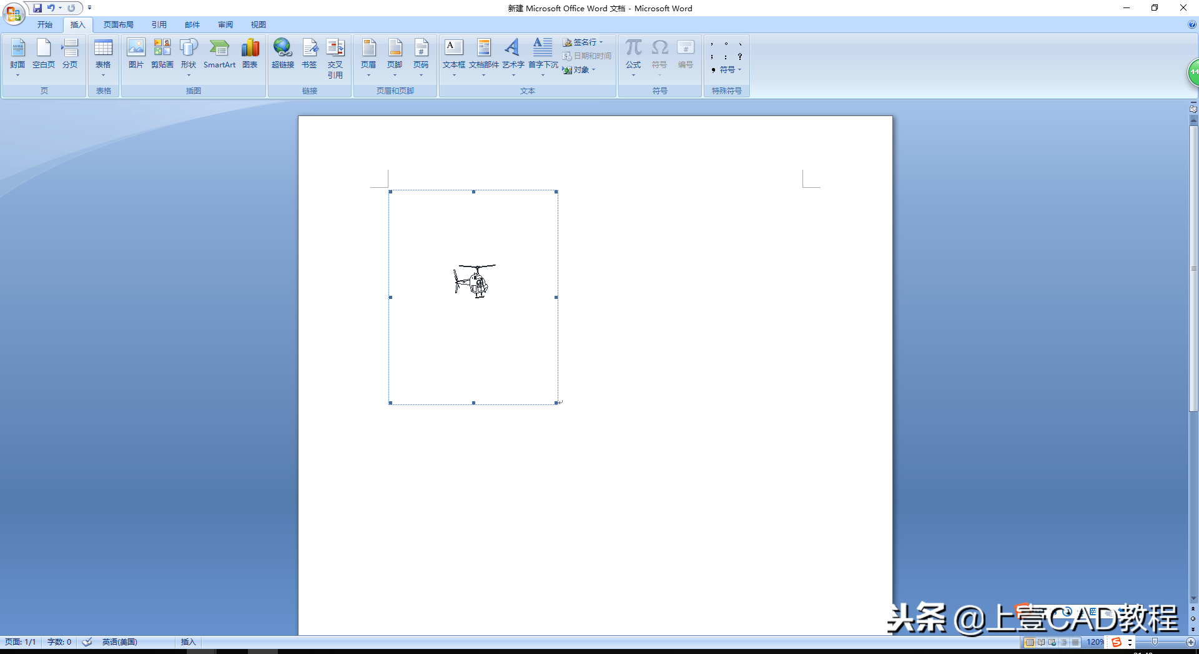Image resolution: width=1199 pixels, height=654 pixels.
Task: Open the Ω 符号 symbol menu
Action: coord(659,57)
